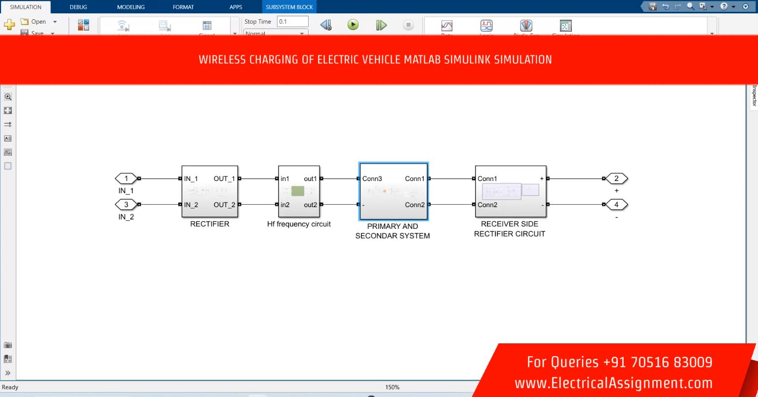
Task: Click the Step Back simulation icon
Action: point(325,25)
